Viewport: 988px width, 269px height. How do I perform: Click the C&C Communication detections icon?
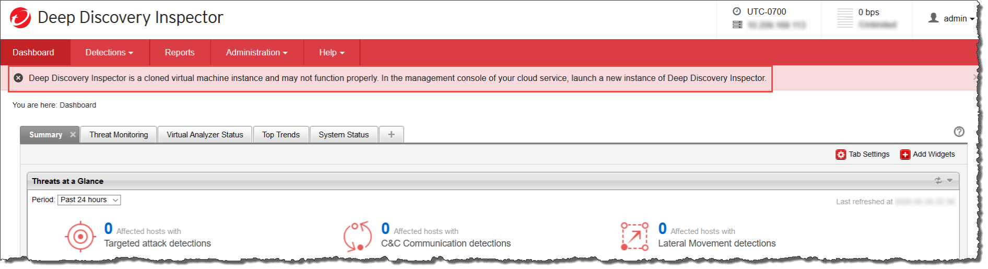(x=358, y=237)
